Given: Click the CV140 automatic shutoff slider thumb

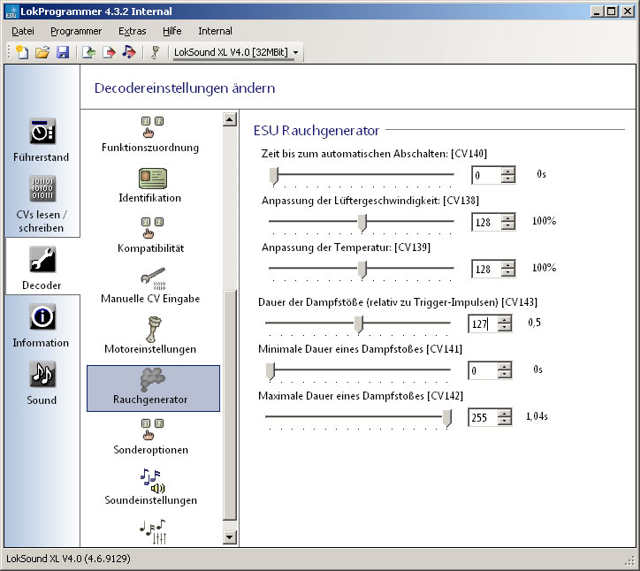Looking at the screenshot, I should (274, 176).
